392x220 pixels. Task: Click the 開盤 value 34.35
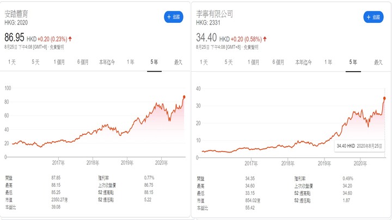[x=250, y=179]
